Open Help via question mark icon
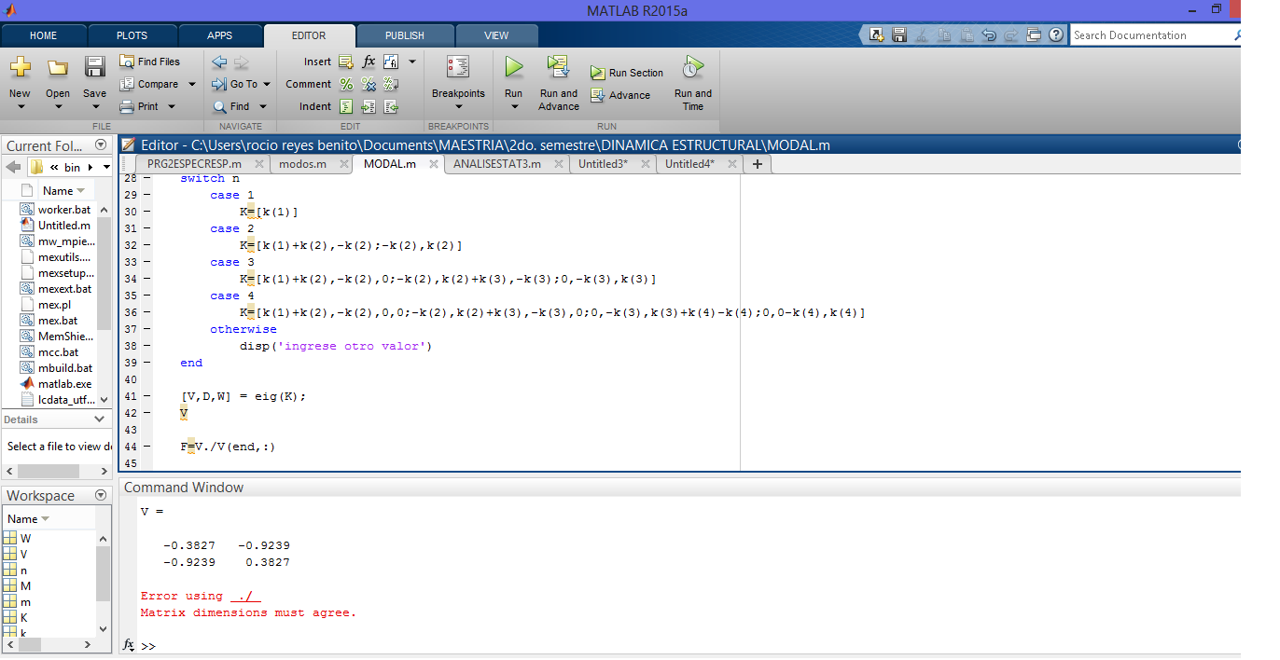The image size is (1280, 660). 1056,34
